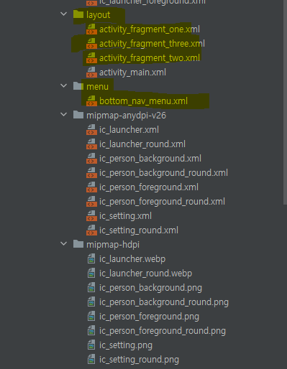This screenshot has height=369, width=287.
Task: Select file name ic_person_foreground_round.png
Action: [163, 331]
